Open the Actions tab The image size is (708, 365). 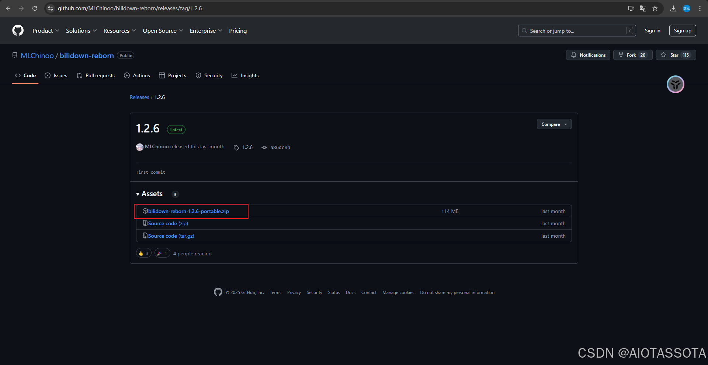click(x=137, y=75)
